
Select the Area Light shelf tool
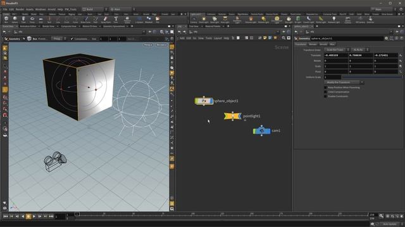(x=225, y=20)
